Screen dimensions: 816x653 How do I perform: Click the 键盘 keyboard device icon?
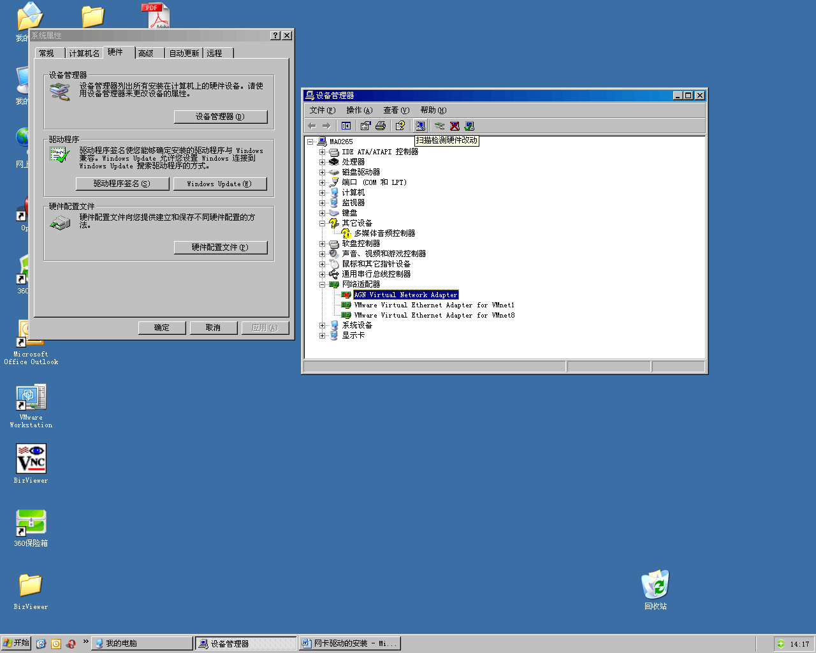tap(334, 213)
